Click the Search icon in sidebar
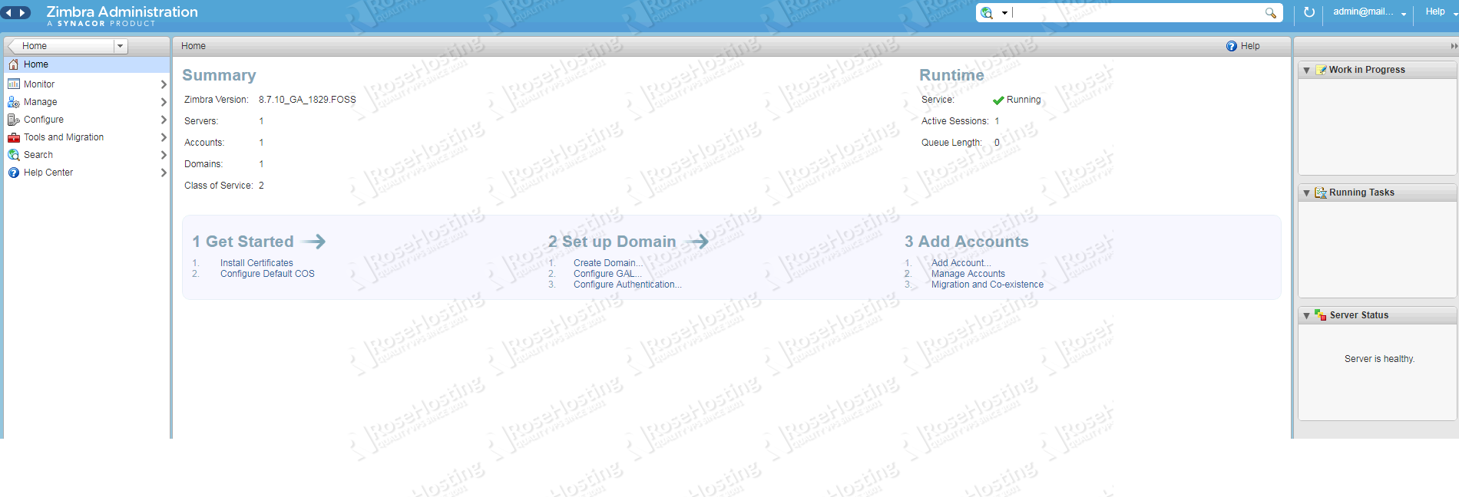 (14, 155)
